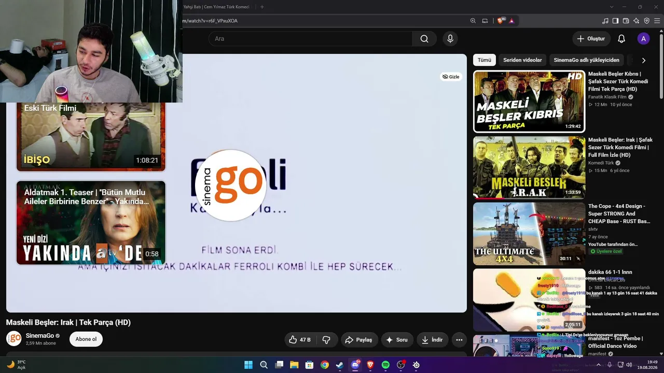Click the İndir download button
Image resolution: width=664 pixels, height=373 pixels.
(432, 340)
